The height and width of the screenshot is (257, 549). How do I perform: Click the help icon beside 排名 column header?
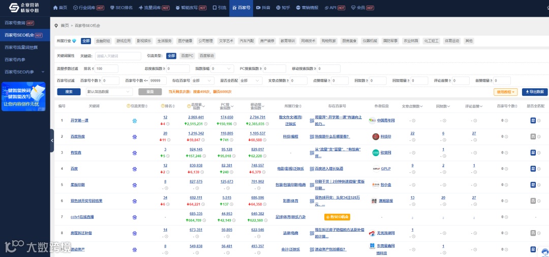pos(163,106)
